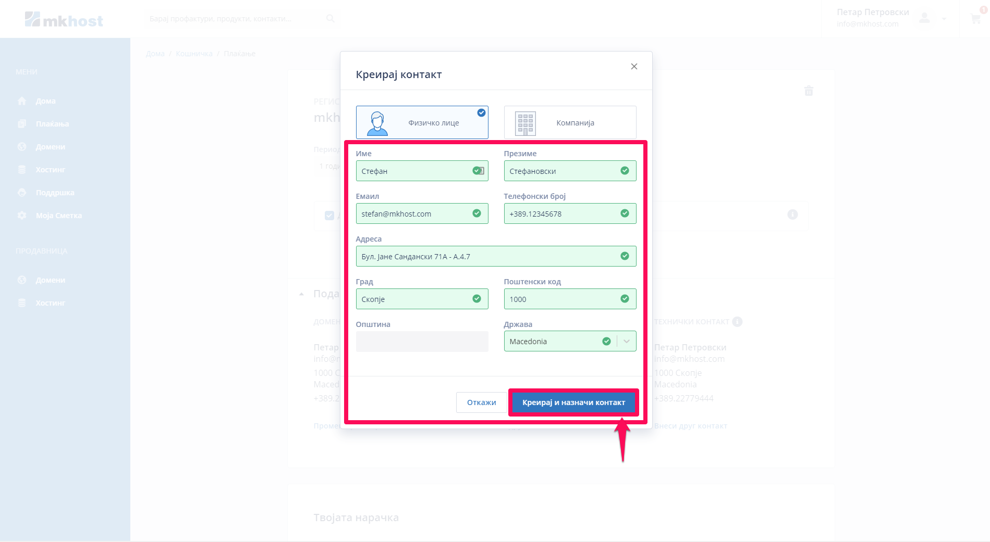Click the building icon for Компанија
This screenshot has height=542, width=990.
point(525,123)
